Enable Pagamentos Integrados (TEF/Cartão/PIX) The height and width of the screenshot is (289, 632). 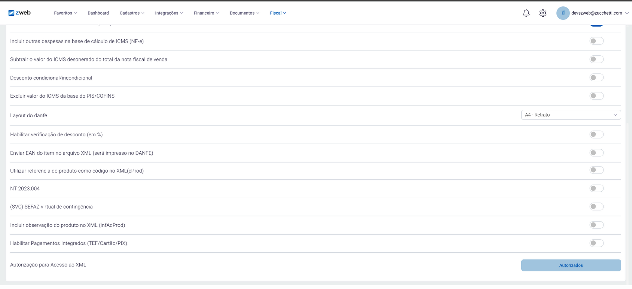tap(596, 243)
